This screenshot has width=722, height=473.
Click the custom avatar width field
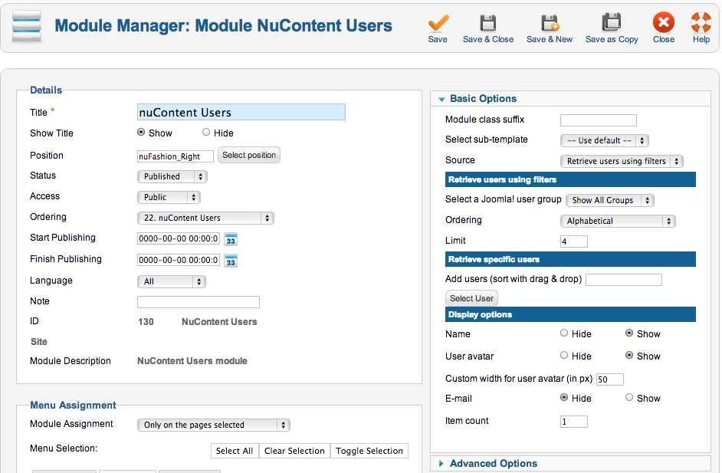click(x=609, y=379)
